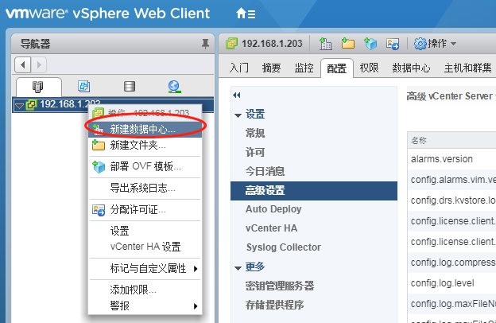The width and height of the screenshot is (496, 323).
Task: Open Networking inventory tab
Action: (x=174, y=87)
